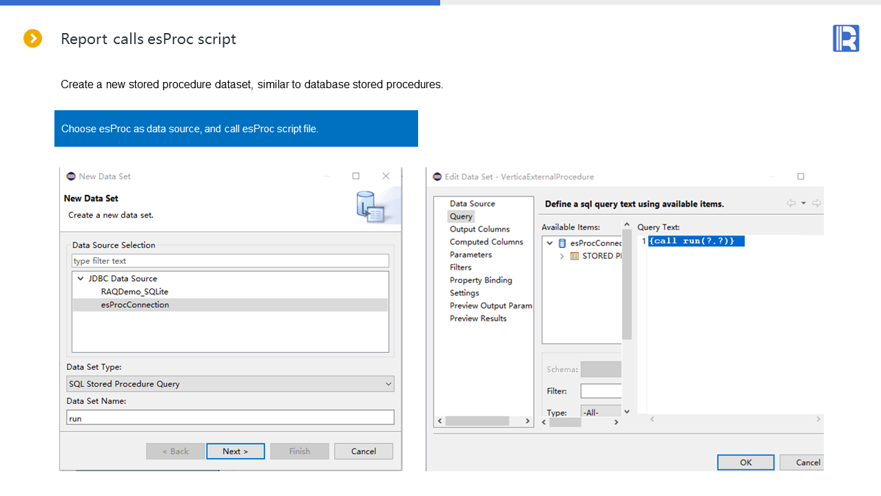This screenshot has width=881, height=496.
Task: Click the esProcConnection database icon in Available Items
Action: (x=562, y=243)
